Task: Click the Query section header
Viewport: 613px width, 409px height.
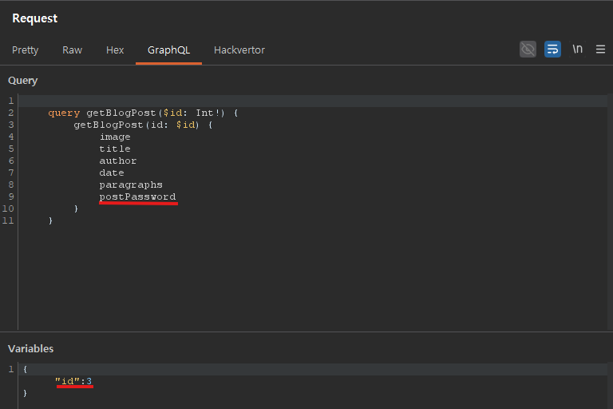Action: pos(23,81)
